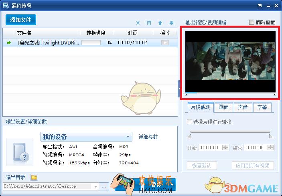This screenshot has height=196, width=282.
Task: Clear list with the trash bin icon
Action: point(149,23)
